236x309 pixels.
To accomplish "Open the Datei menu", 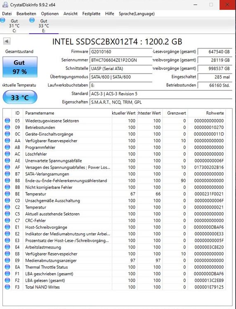I will [7, 14].
